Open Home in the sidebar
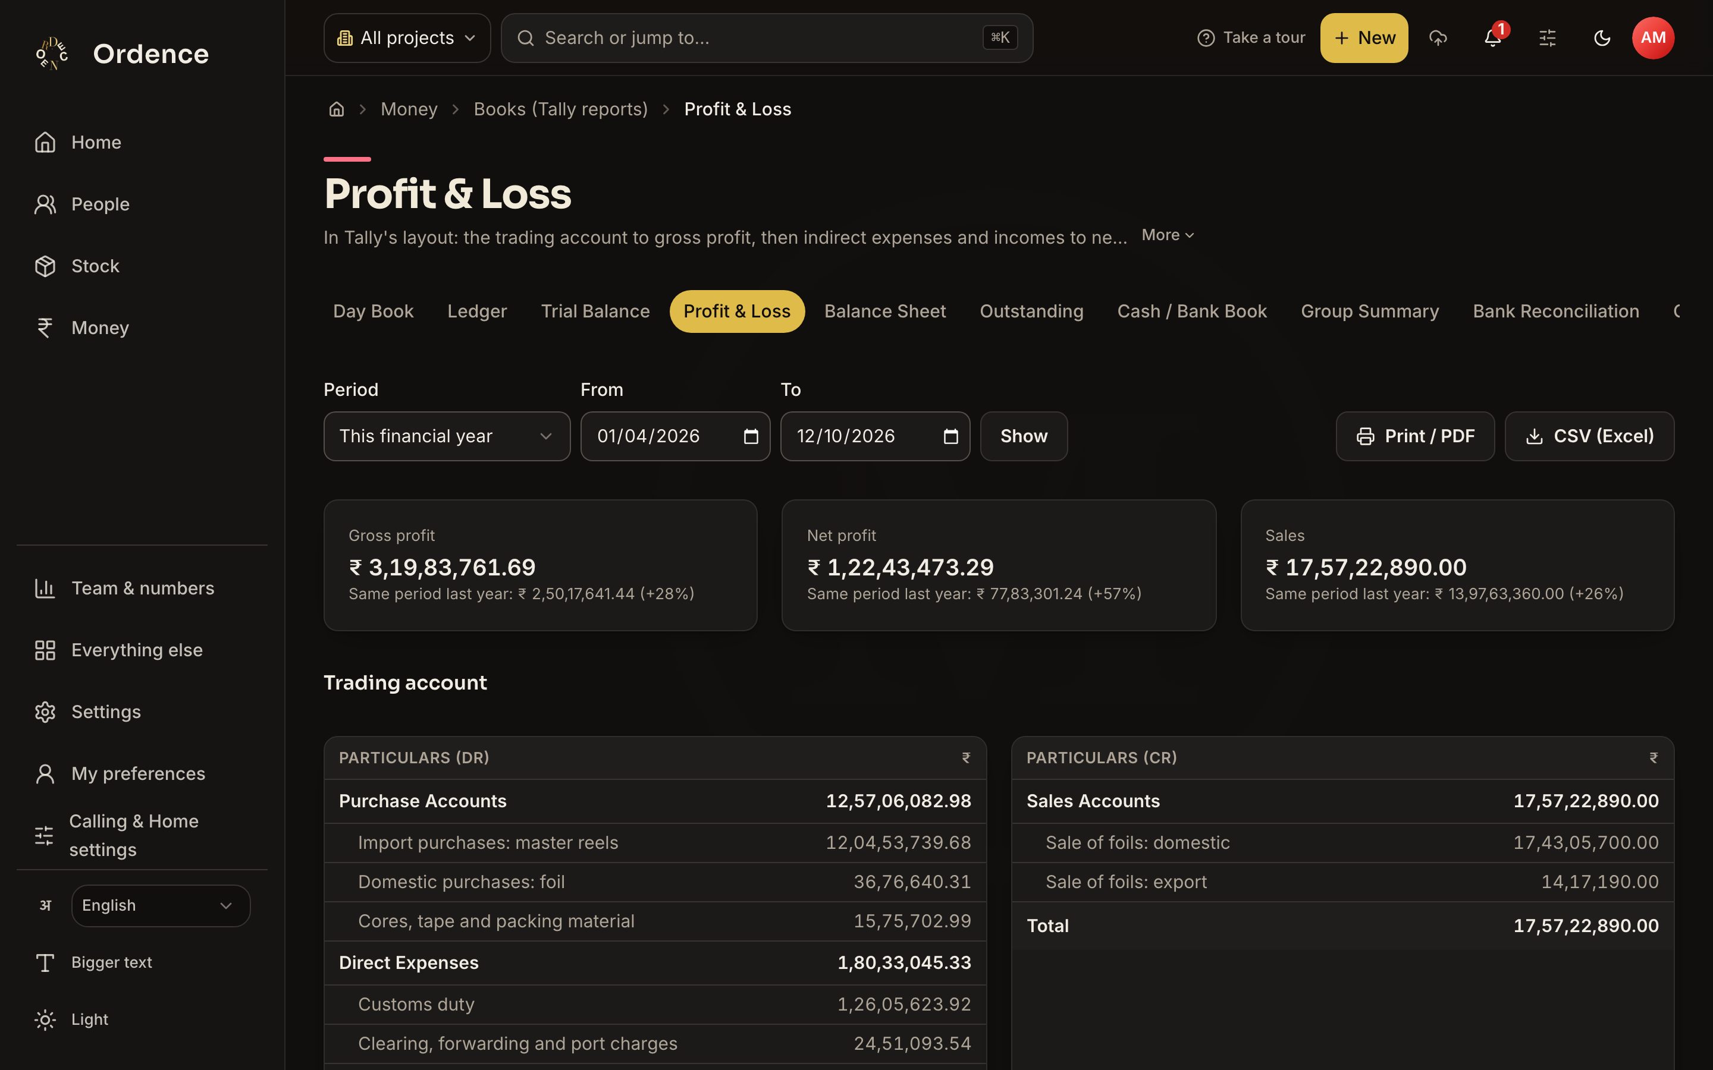This screenshot has width=1713, height=1070. click(x=142, y=142)
